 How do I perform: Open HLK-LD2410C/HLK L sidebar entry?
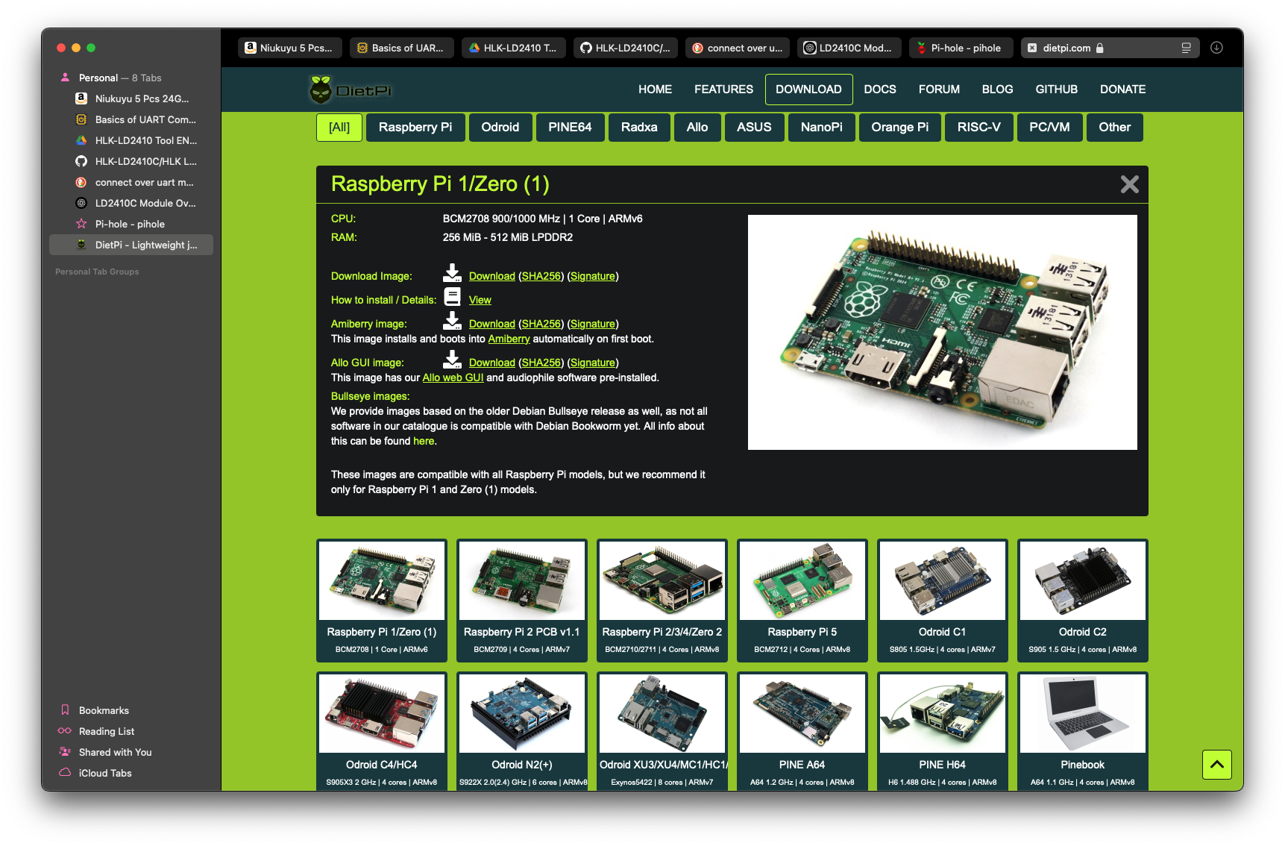pos(131,161)
